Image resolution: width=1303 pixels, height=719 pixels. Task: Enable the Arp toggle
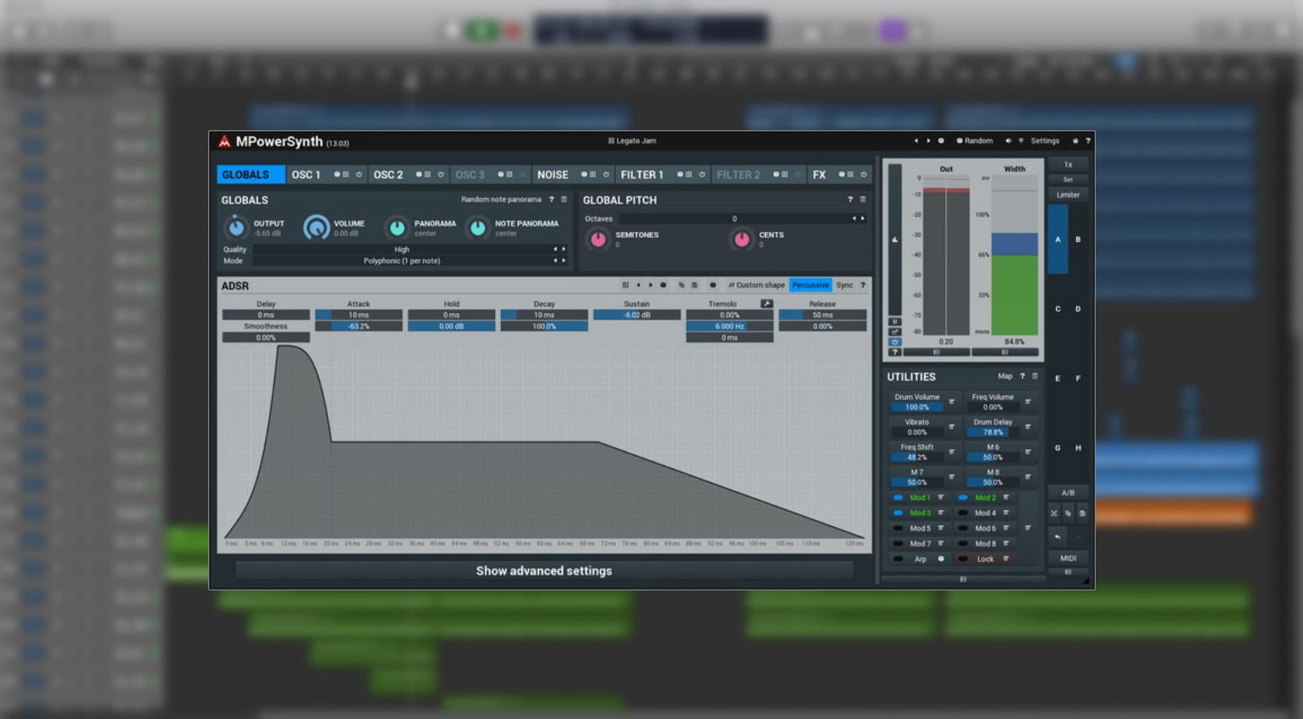(x=898, y=559)
